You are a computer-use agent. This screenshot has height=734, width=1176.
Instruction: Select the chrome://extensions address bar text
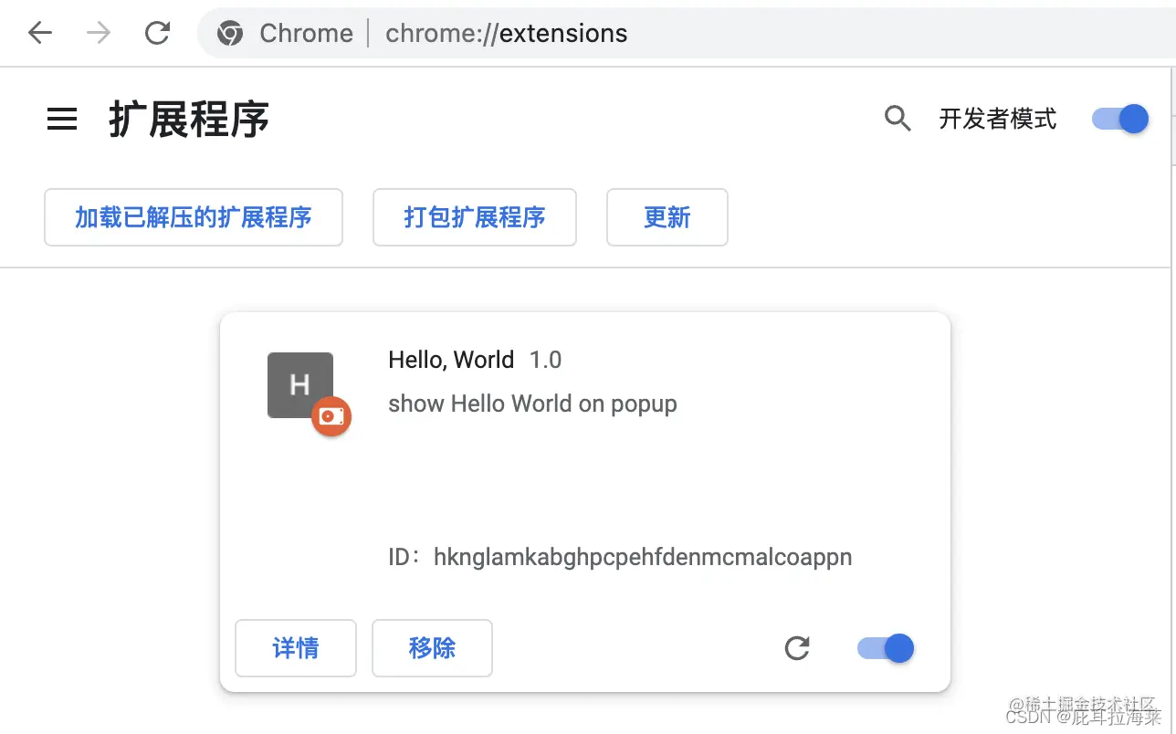(x=506, y=34)
